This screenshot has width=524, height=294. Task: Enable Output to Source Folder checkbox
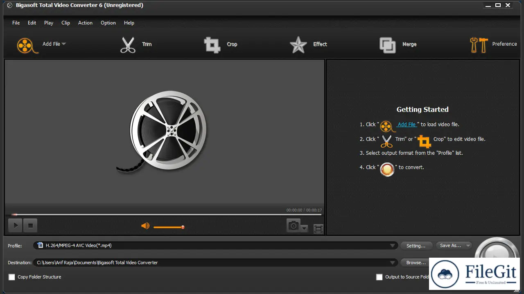click(x=379, y=277)
